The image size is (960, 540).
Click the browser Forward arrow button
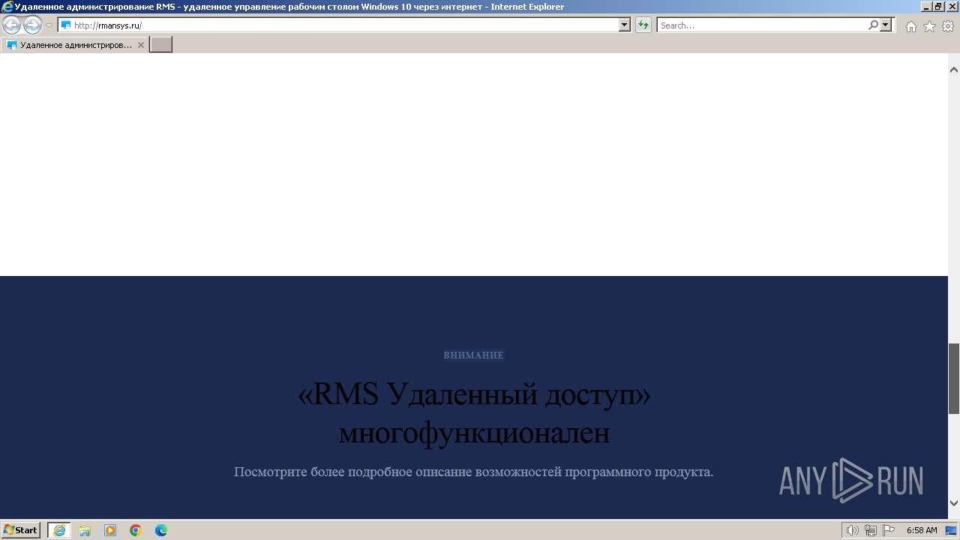coord(32,25)
